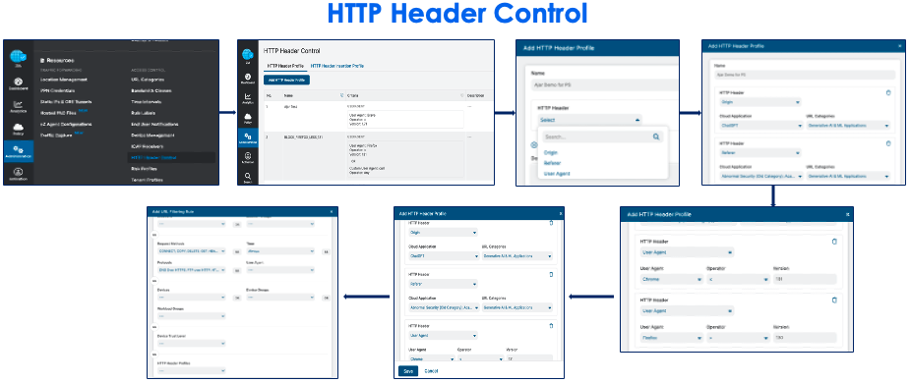Open Protocols dropdown in URL Filtering Rule

coord(191,270)
